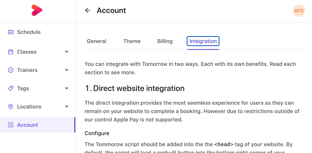This screenshot has width=312, height=153.
Task: Click the Account list icon
Action: (x=10, y=125)
